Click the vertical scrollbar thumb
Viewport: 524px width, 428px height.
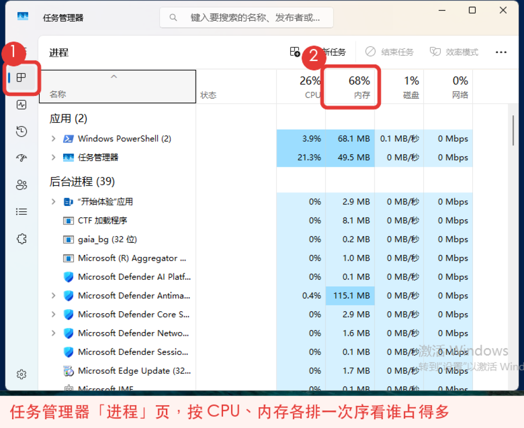(x=513, y=130)
